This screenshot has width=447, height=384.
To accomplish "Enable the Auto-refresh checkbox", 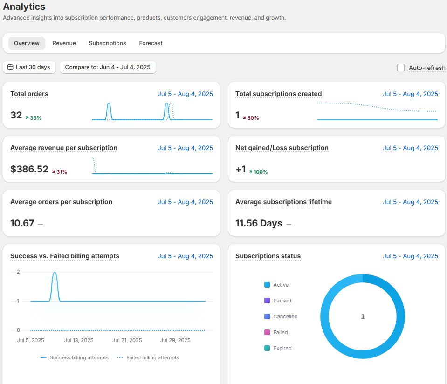I will [x=401, y=68].
